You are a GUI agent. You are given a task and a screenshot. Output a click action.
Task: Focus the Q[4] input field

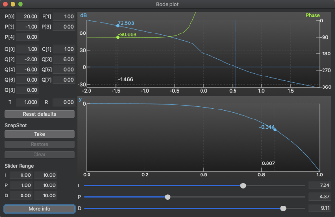(x=28, y=69)
